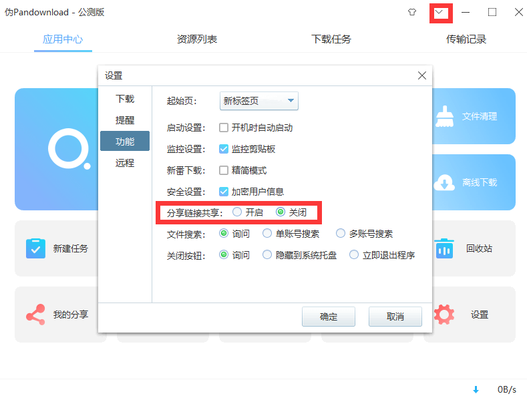Image resolution: width=527 pixels, height=398 pixels.
Task: Close the 设置 dialog
Action: [422, 75]
